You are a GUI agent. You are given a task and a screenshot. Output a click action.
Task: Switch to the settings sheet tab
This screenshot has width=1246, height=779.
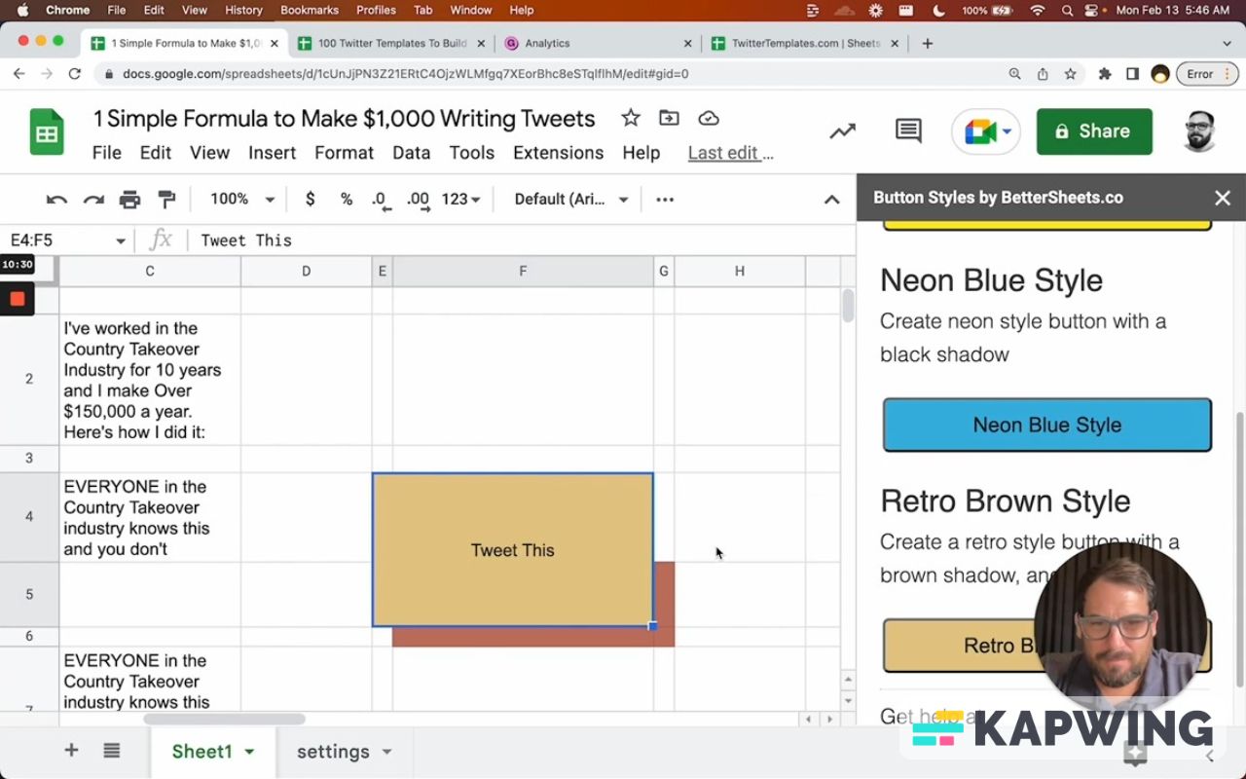click(x=333, y=752)
